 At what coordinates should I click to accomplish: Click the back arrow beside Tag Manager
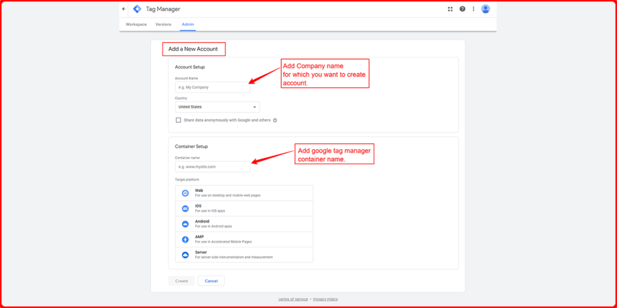pos(124,8)
